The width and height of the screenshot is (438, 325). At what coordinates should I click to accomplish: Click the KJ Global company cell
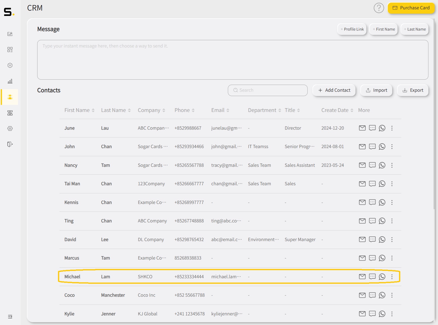coord(147,314)
